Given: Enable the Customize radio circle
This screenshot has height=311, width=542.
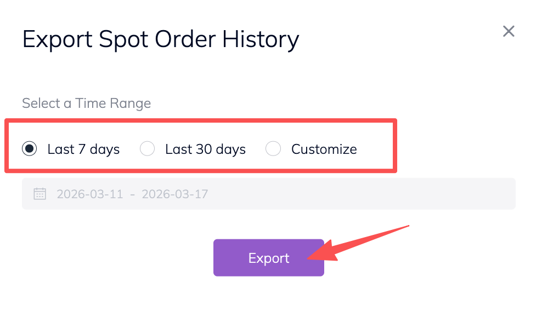Looking at the screenshot, I should 273,149.
